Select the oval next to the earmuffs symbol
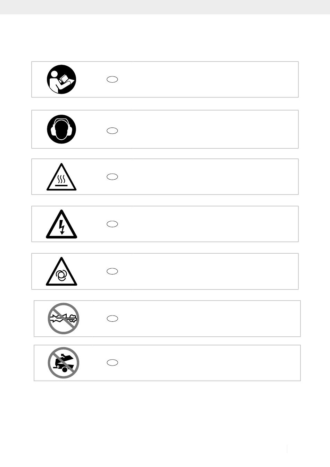 [112, 131]
